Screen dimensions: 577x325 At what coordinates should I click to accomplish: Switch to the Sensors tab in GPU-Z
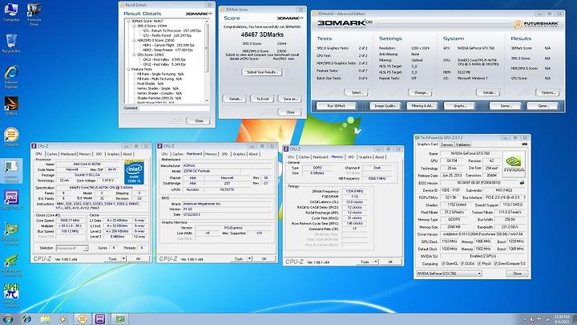[x=446, y=144]
